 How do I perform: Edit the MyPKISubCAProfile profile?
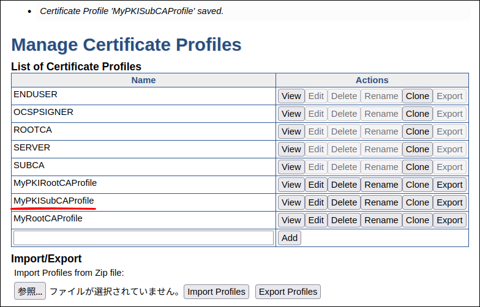316,202
